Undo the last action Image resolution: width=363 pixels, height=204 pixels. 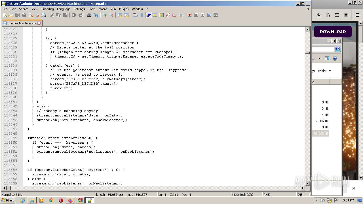click(74, 15)
